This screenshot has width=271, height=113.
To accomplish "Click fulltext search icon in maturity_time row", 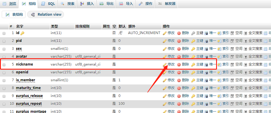I will (x=245, y=88).
